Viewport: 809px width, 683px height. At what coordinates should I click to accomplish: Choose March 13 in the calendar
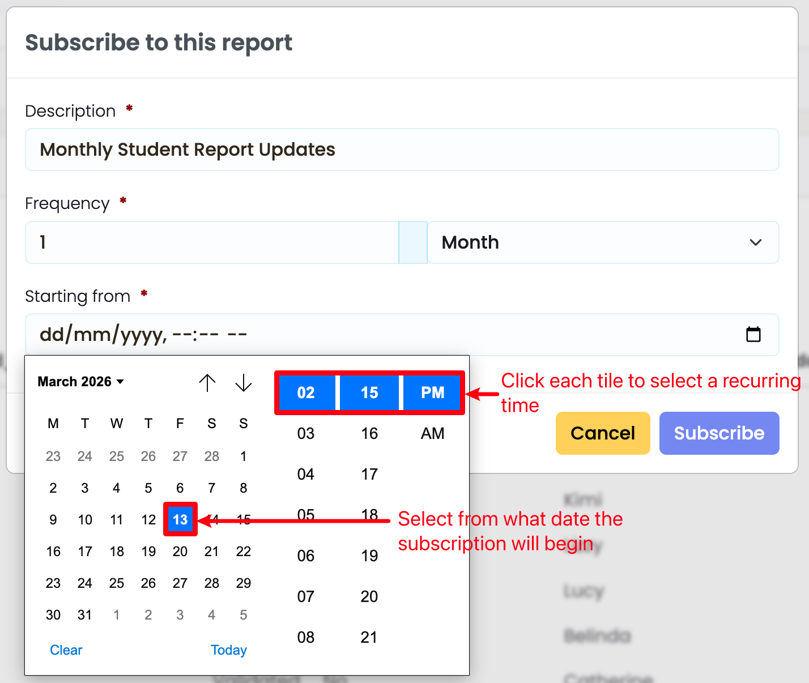coord(180,519)
